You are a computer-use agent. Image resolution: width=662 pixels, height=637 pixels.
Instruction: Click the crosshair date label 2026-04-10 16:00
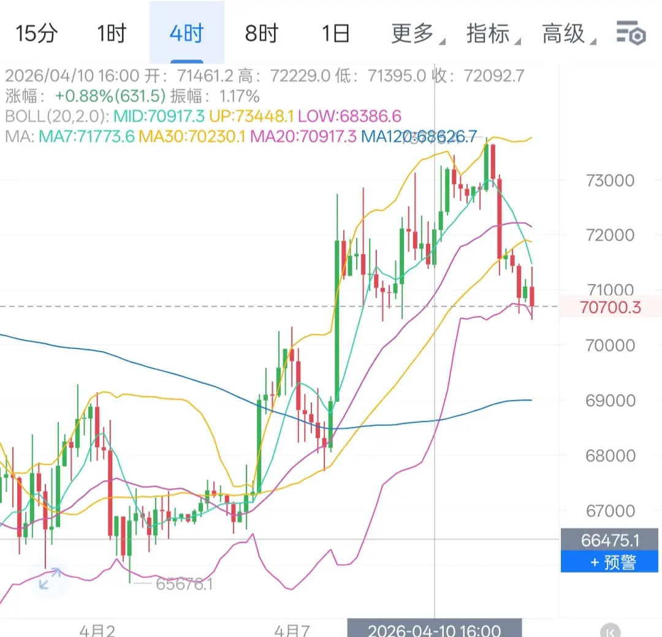pos(435,628)
